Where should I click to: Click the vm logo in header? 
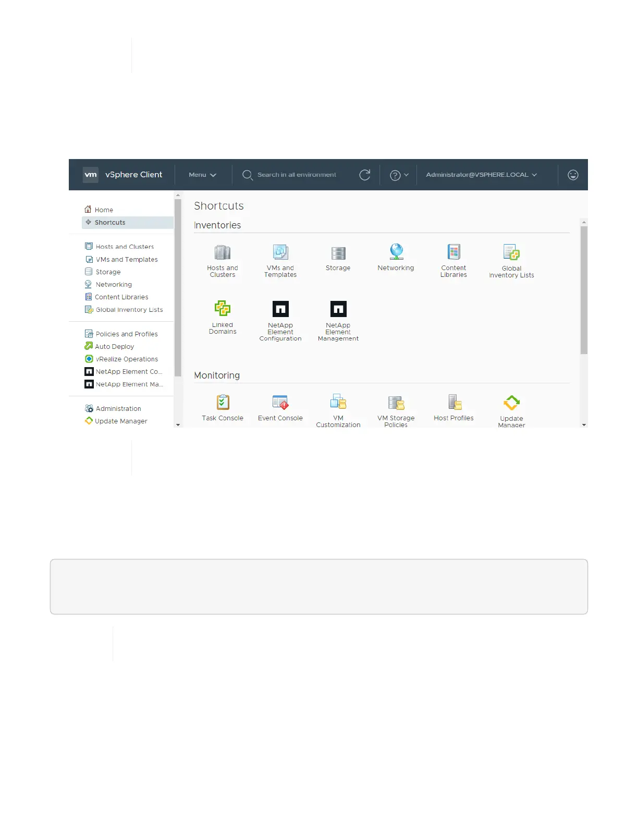click(91, 175)
